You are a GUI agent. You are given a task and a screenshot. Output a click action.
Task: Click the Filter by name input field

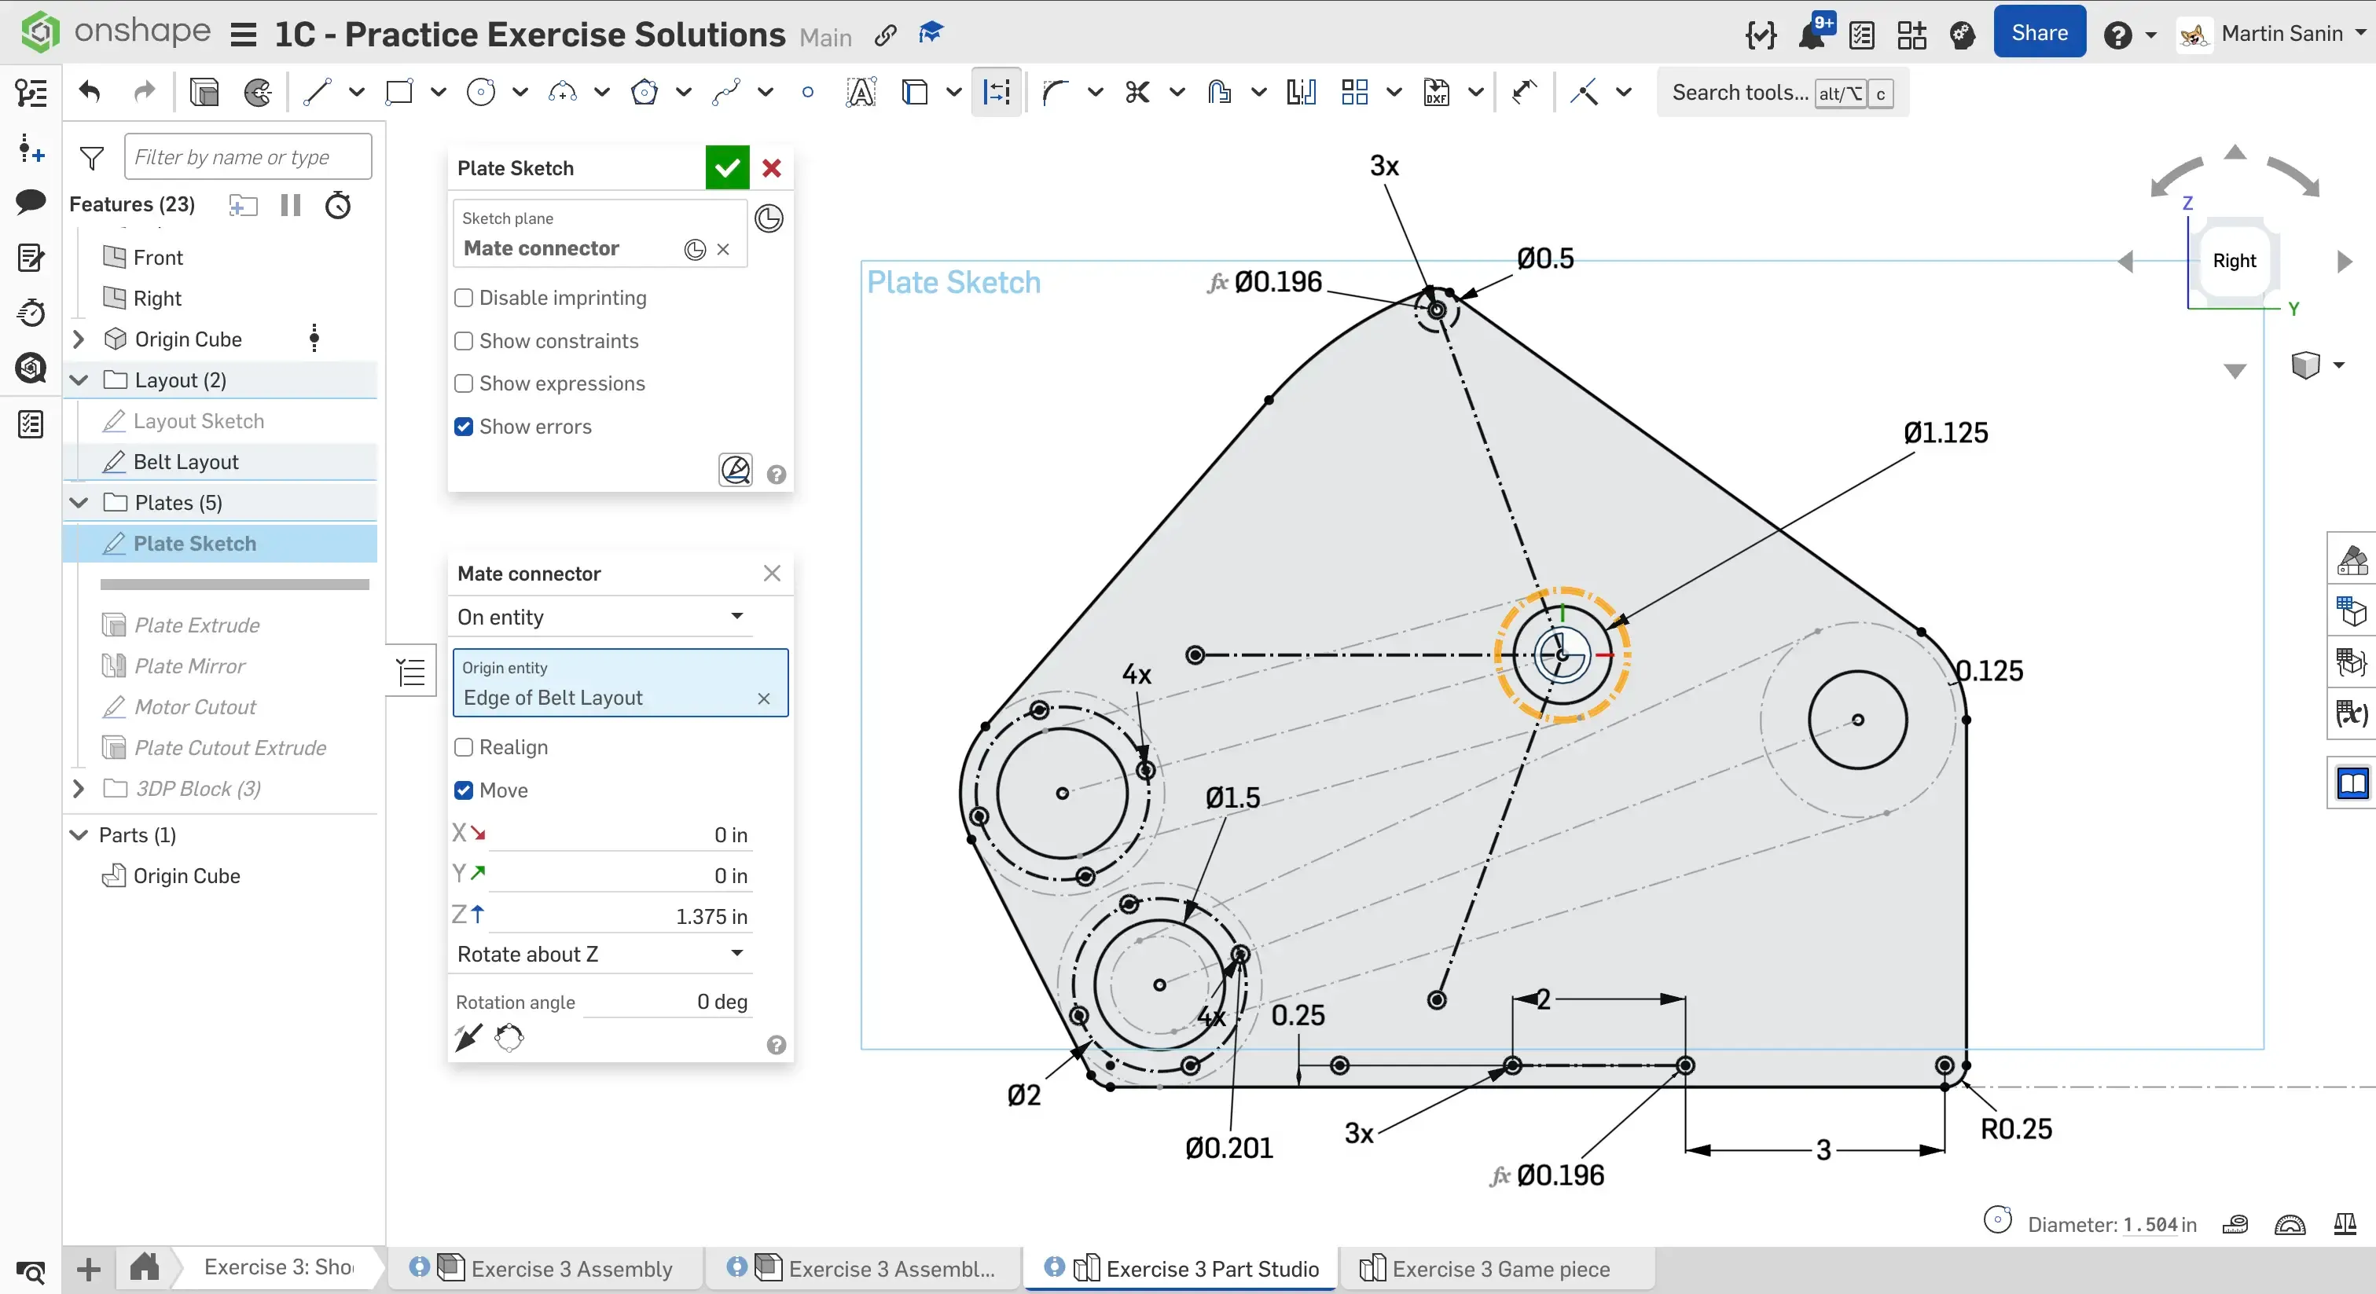pyautogui.click(x=248, y=157)
